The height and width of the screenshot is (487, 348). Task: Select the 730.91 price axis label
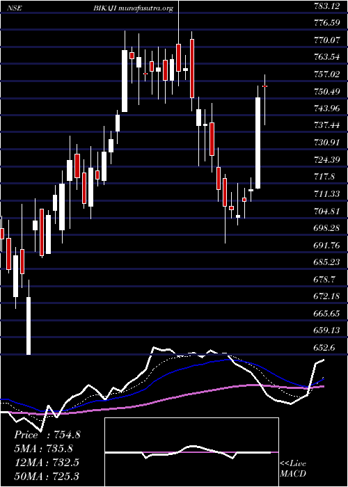(x=326, y=143)
